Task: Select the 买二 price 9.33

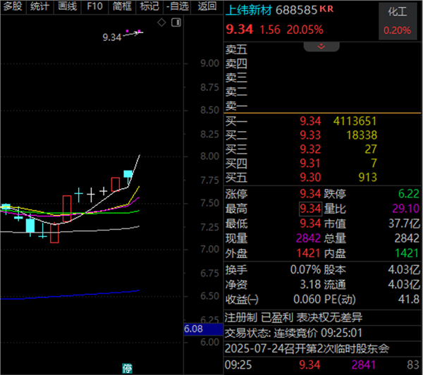Action: click(310, 135)
